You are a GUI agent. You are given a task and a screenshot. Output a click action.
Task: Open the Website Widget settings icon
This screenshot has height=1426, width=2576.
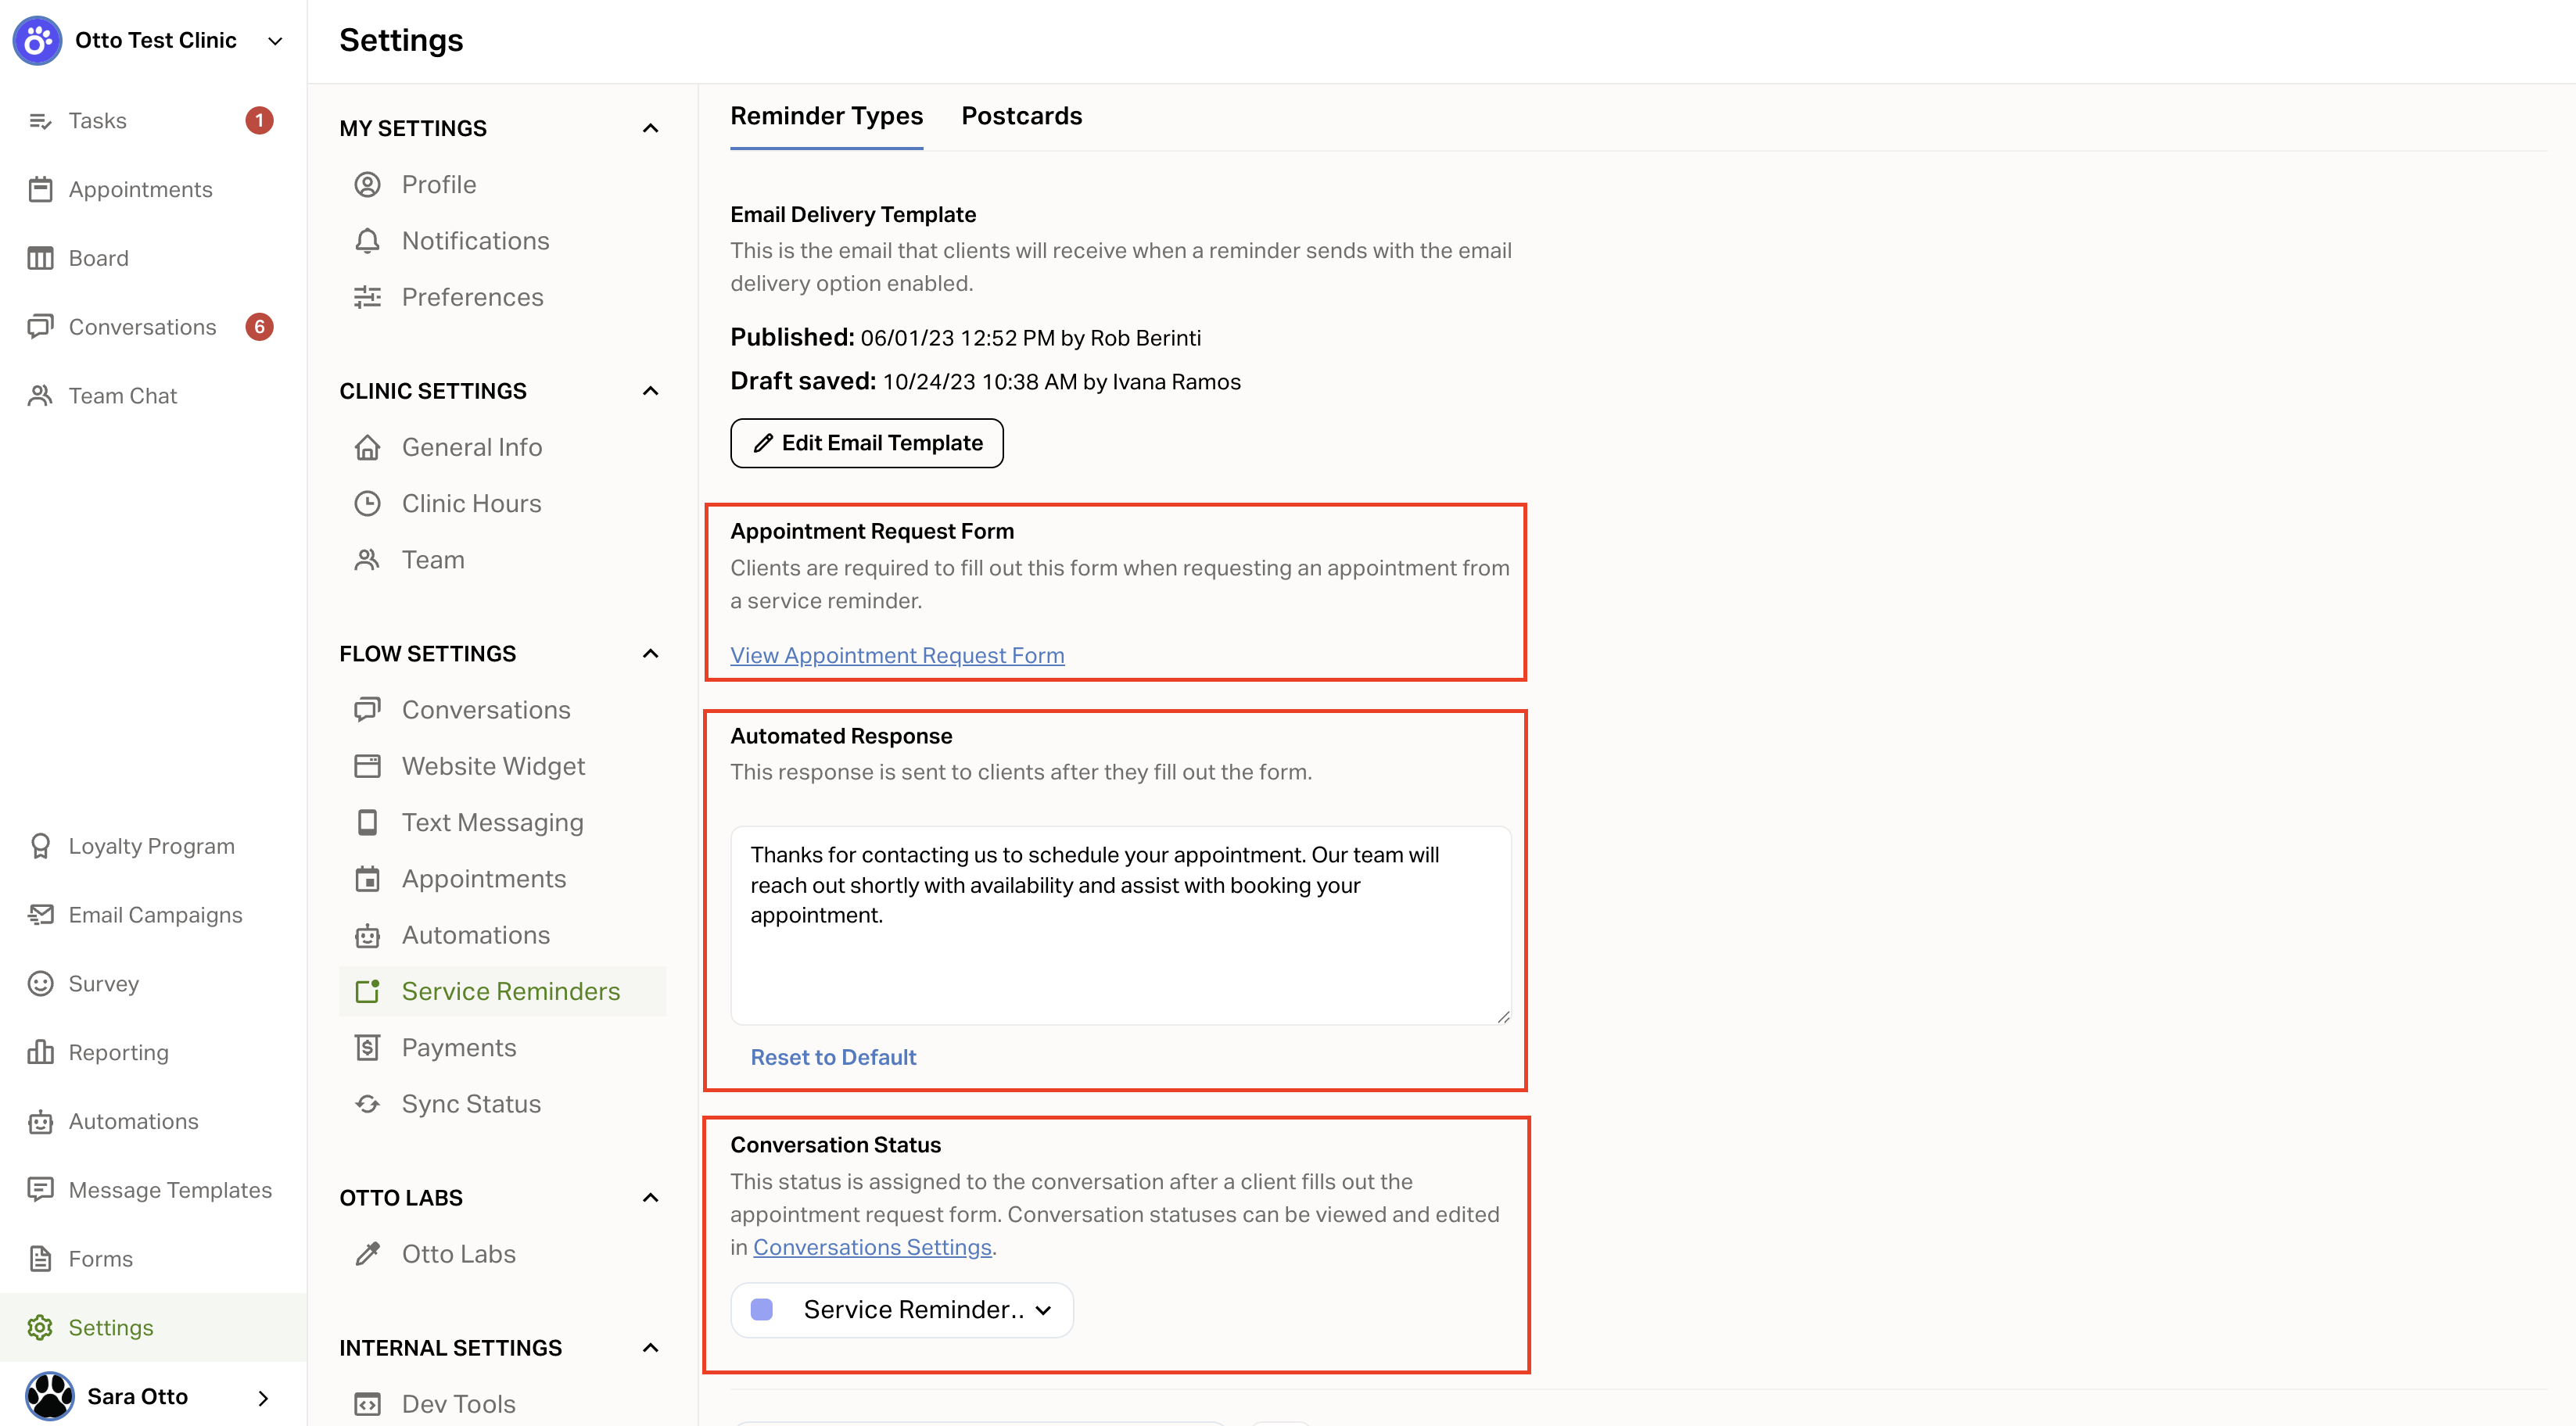coord(367,766)
